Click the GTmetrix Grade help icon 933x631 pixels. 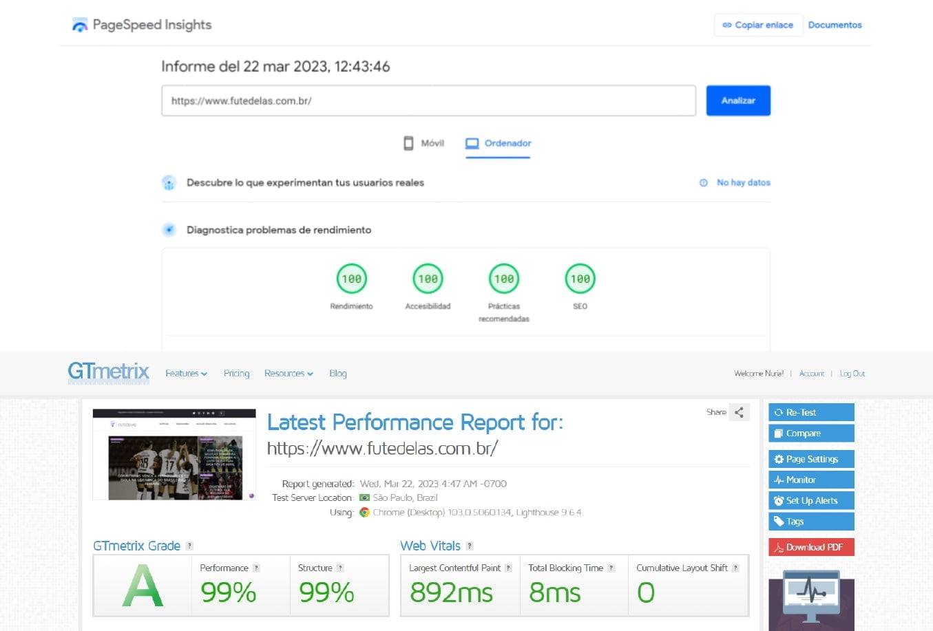tap(189, 546)
